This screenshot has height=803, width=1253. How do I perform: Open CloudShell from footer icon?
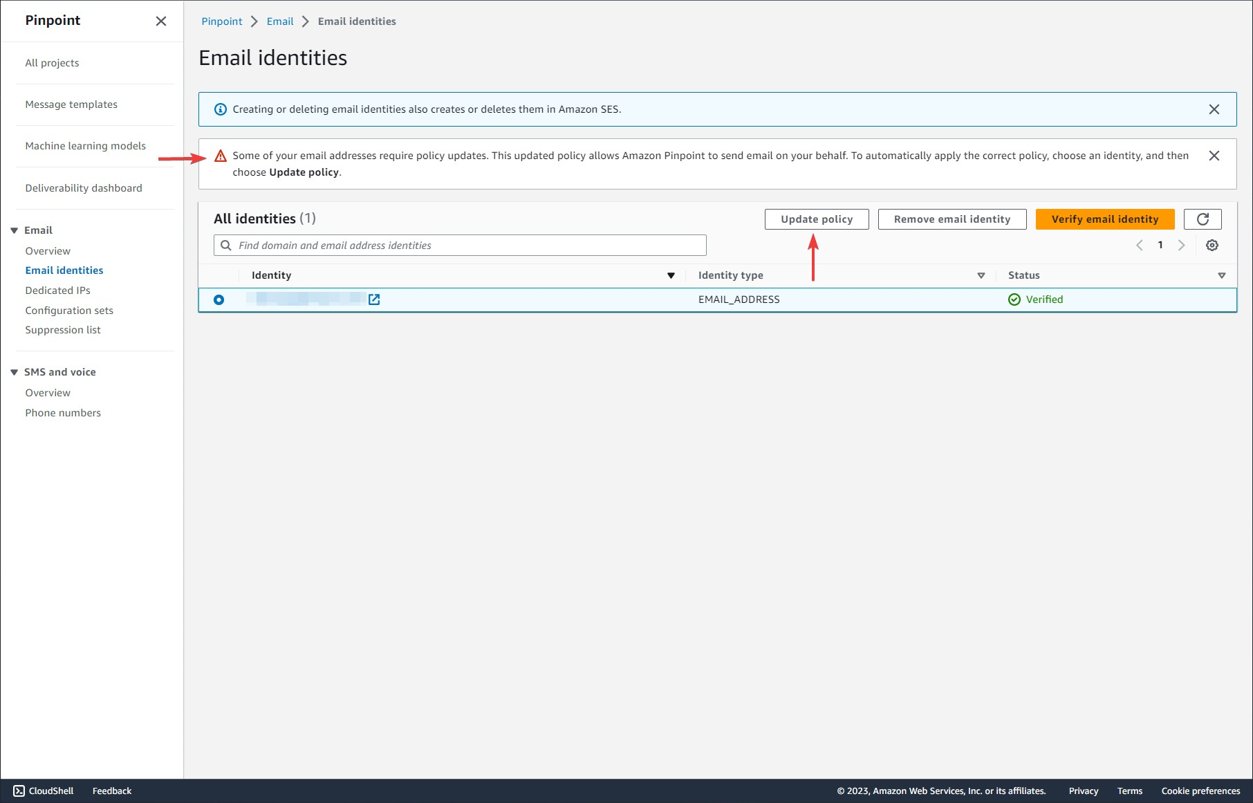point(19,791)
